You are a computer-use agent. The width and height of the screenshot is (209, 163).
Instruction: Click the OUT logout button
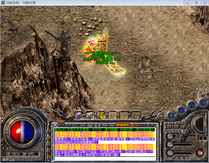tap(142, 125)
